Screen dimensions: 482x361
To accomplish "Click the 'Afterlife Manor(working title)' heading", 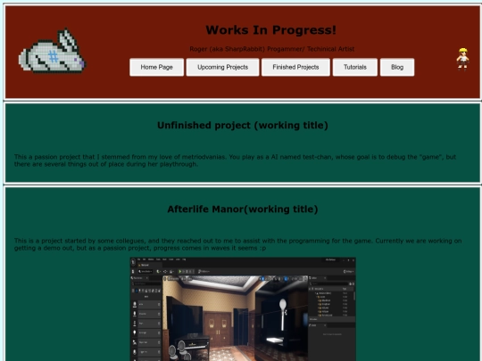I will (243, 209).
